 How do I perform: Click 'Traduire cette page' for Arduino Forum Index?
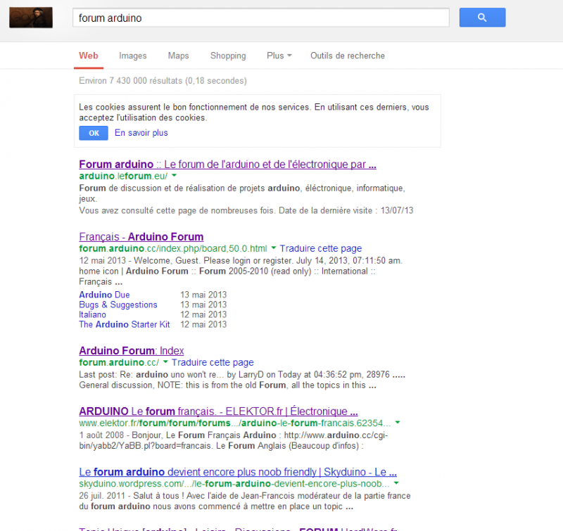point(213,362)
